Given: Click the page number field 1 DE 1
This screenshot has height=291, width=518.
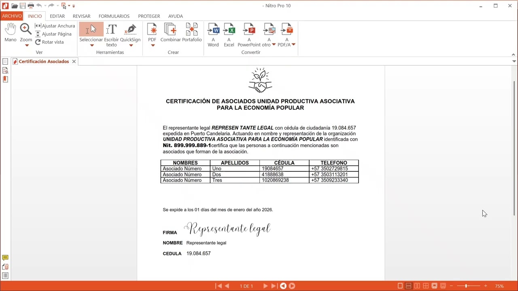Looking at the screenshot, I should tap(246, 286).
